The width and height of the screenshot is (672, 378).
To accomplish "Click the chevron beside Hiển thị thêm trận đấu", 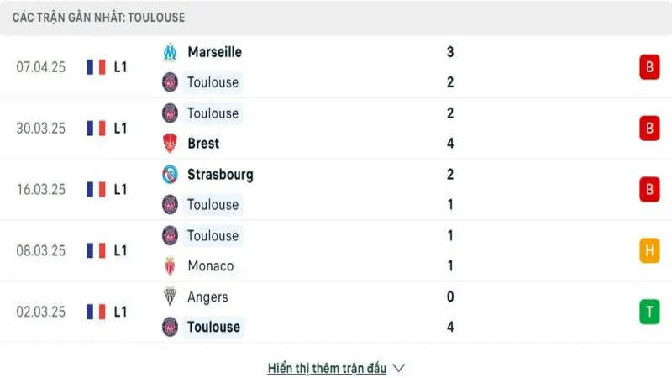I will pos(398,368).
